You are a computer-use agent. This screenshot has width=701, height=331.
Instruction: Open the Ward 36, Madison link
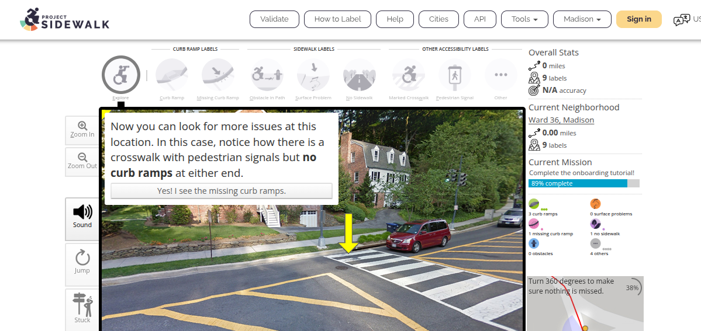(x=561, y=120)
